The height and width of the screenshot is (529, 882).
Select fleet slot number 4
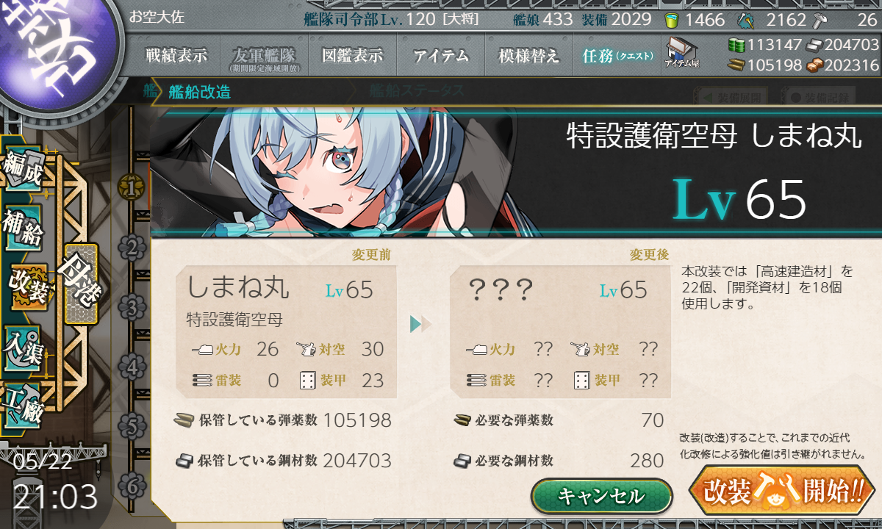132,367
